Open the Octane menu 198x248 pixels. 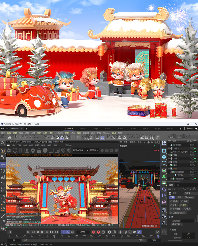coord(106,133)
